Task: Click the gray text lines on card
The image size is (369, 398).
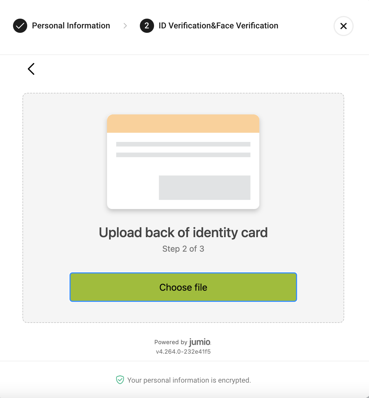Action: [183, 149]
